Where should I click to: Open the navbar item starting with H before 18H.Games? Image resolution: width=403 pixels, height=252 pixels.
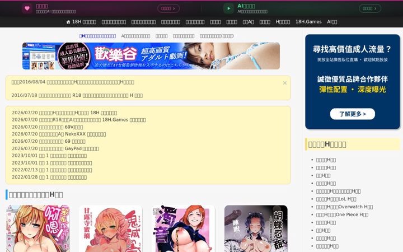[283, 22]
